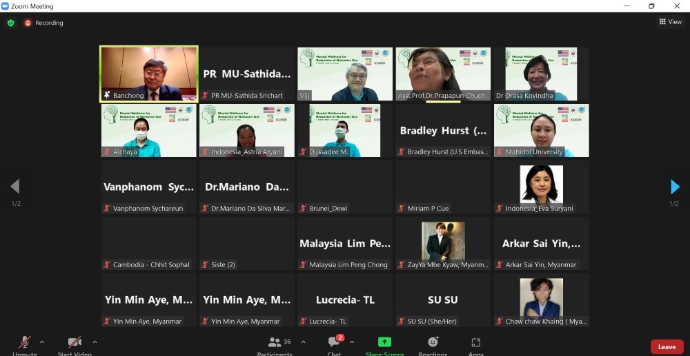Open the View layout menu
The width and height of the screenshot is (690, 356).
coord(670,22)
